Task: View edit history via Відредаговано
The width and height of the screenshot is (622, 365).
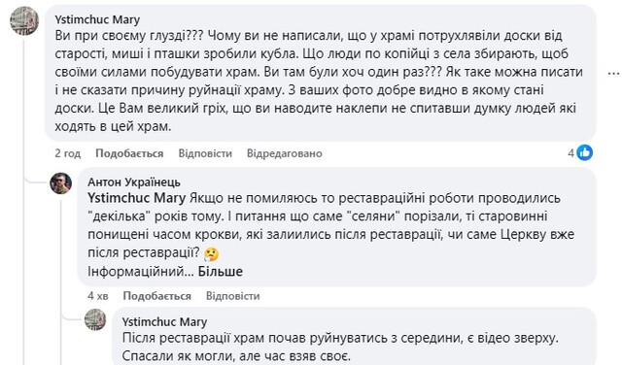Action: [x=285, y=153]
